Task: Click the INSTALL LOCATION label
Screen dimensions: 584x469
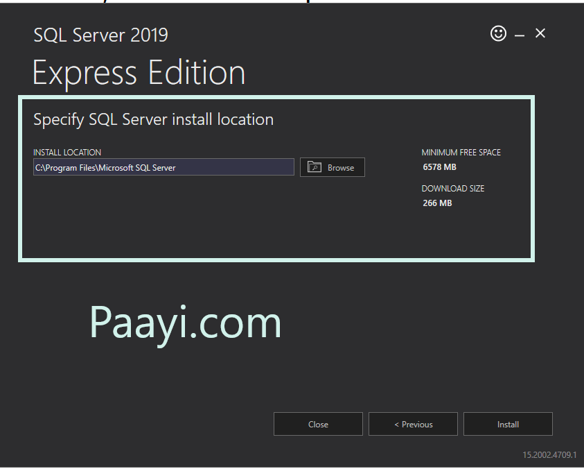Action: [x=67, y=152]
